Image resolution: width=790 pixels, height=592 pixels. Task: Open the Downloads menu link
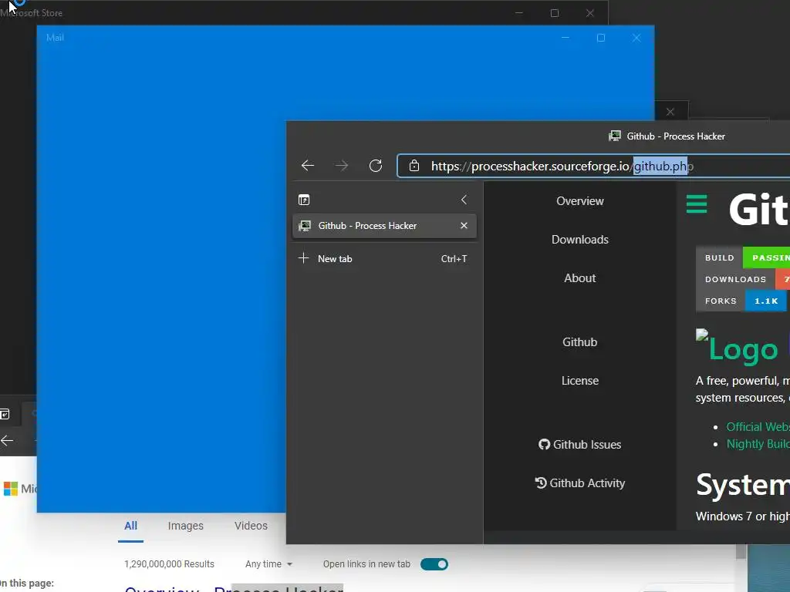[x=580, y=240]
